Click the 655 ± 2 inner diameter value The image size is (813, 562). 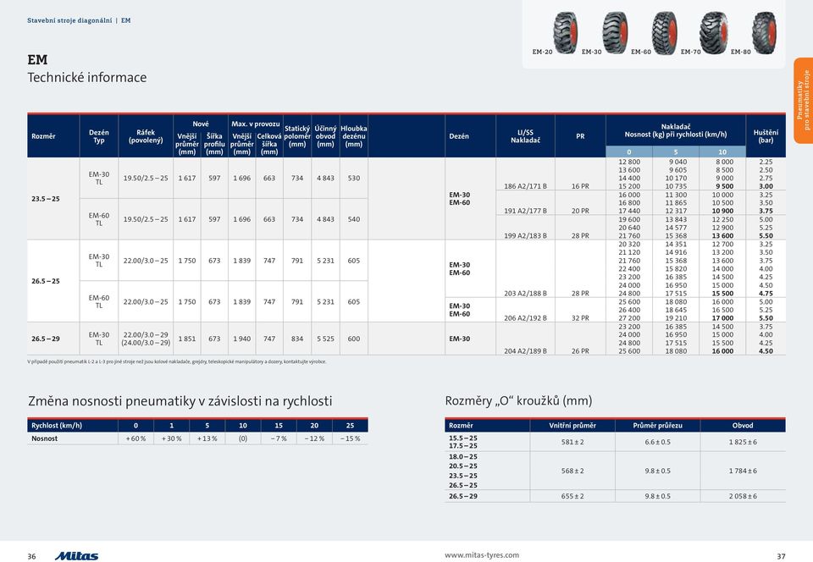point(572,496)
